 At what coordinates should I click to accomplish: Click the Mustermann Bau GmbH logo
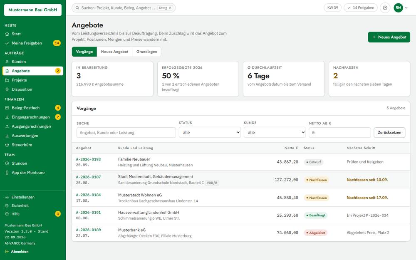pos(32,10)
